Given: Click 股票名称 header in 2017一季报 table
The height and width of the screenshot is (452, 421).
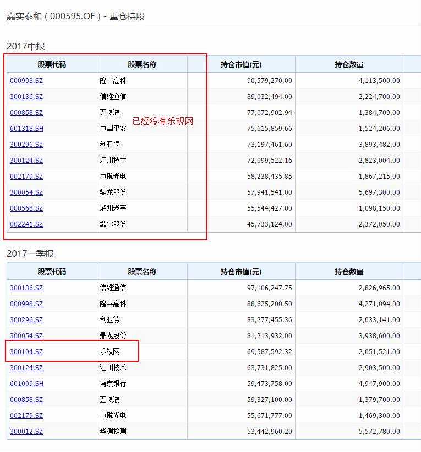Looking at the screenshot, I should click(142, 272).
